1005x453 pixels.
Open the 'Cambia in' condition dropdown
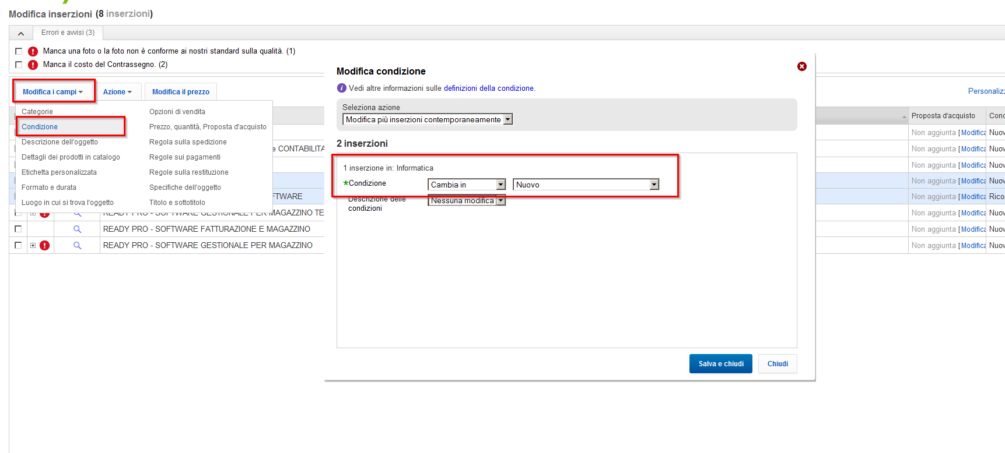click(466, 185)
